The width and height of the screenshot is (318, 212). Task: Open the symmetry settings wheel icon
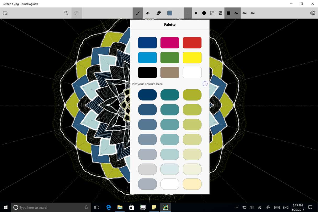pos(313,13)
